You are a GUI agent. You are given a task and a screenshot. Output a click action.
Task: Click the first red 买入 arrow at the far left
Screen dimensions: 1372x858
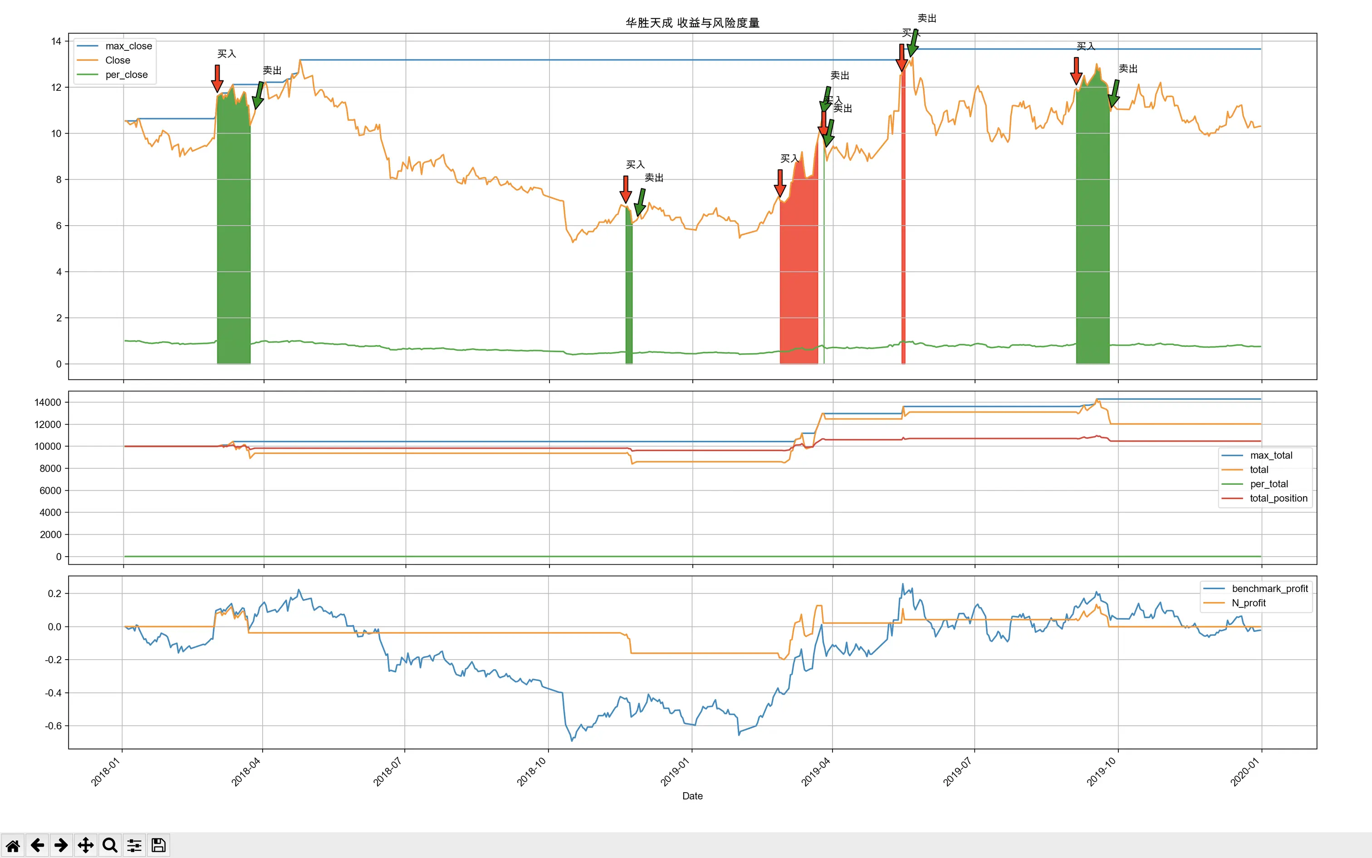tap(217, 78)
